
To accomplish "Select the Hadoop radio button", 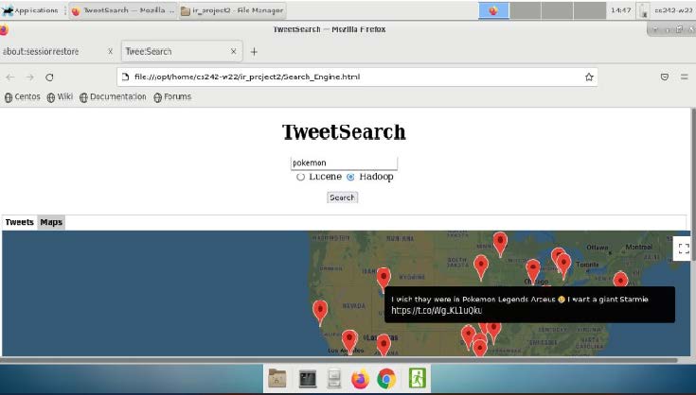I will 350,177.
